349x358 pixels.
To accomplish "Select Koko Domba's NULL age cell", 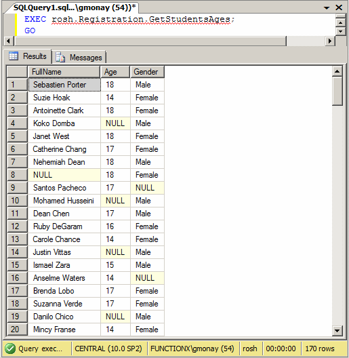I will click(x=115, y=123).
